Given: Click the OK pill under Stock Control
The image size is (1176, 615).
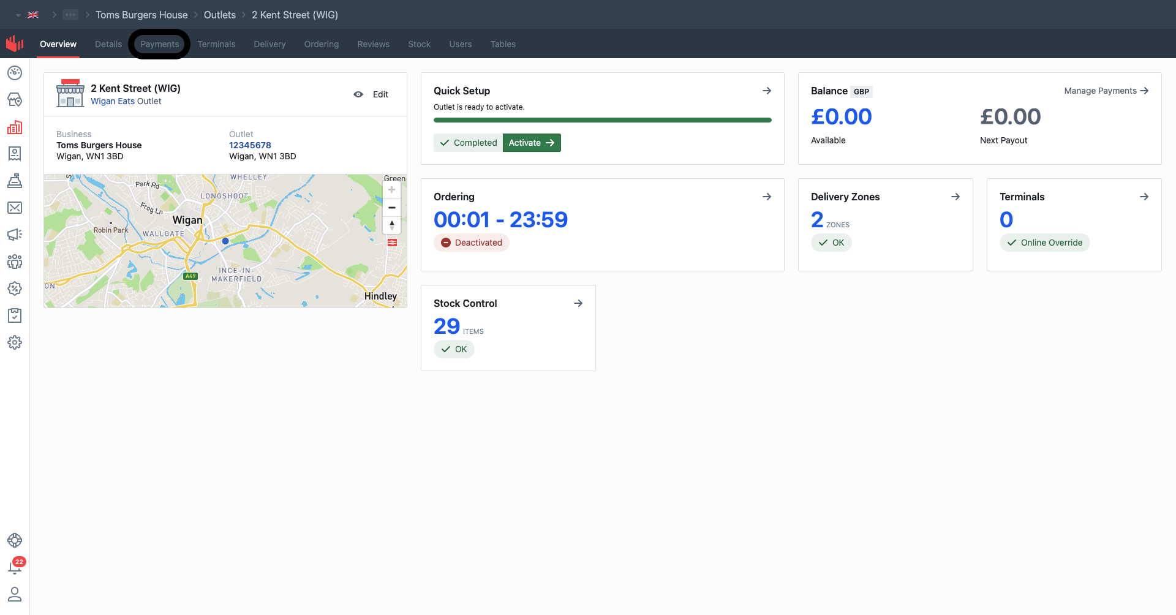Looking at the screenshot, I should tap(454, 349).
